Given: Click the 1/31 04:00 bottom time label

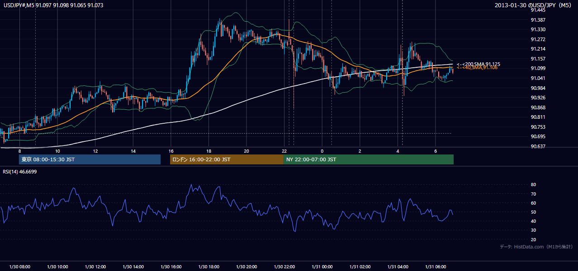Looking at the screenshot, I should point(398,267).
